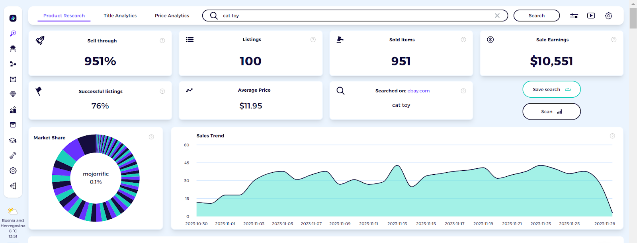Click the 2023-10-30 date on chart axis
637x243 pixels.
196,224
